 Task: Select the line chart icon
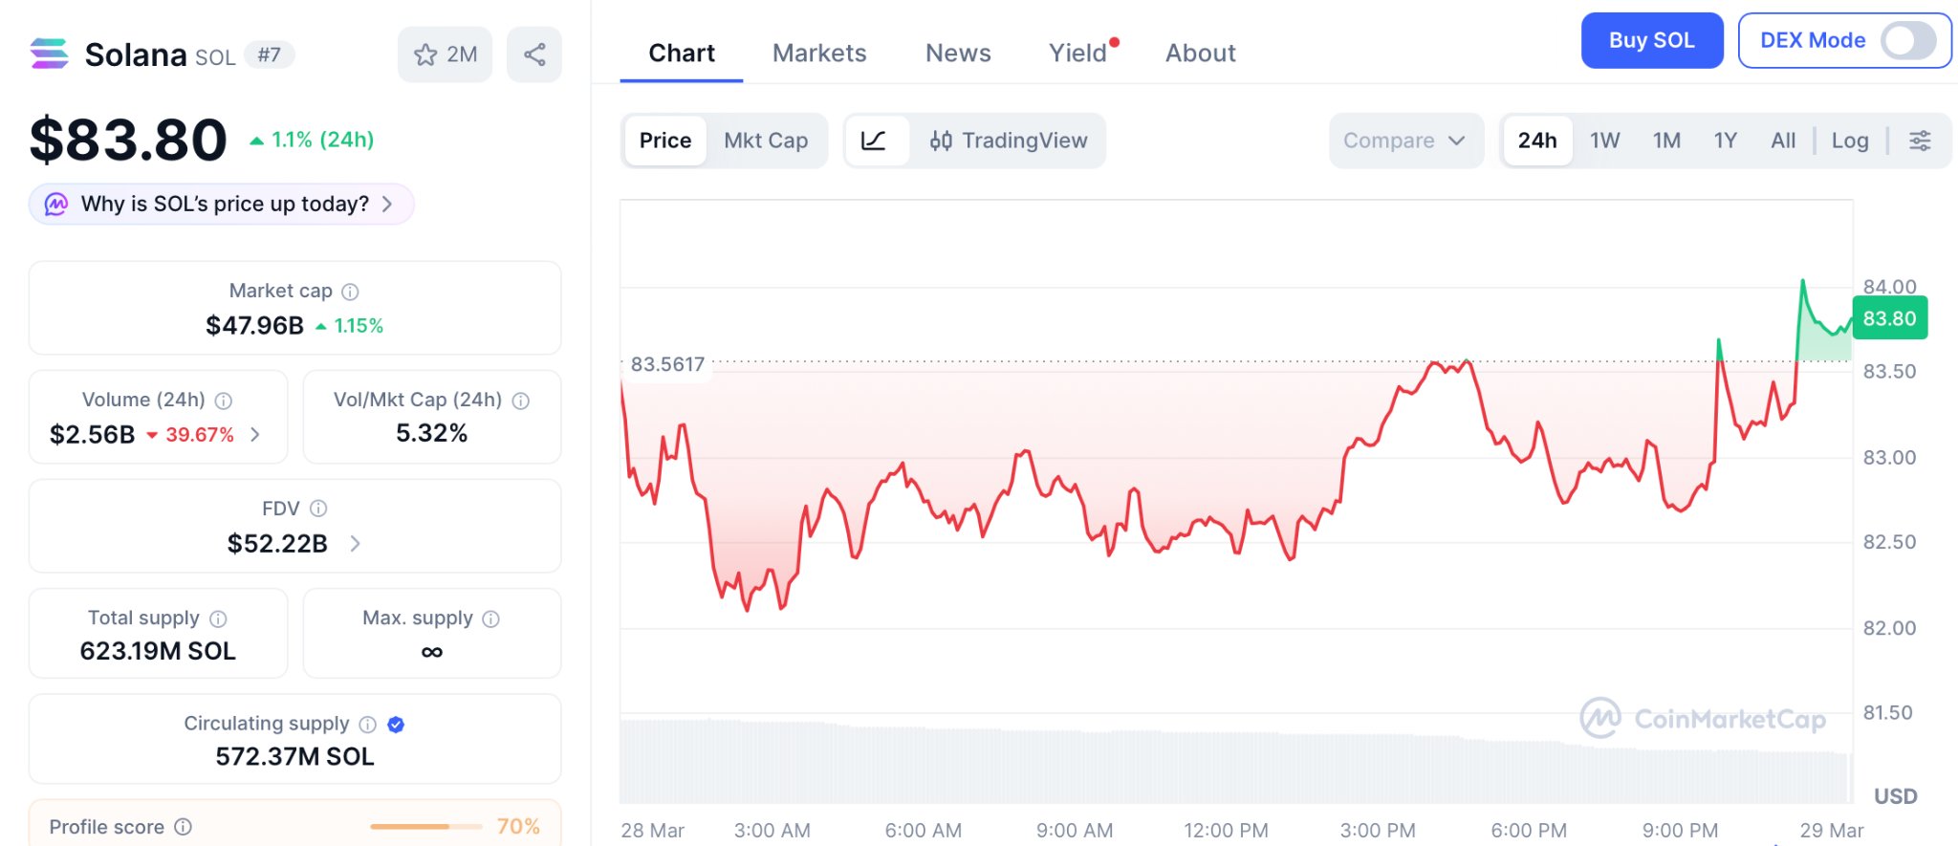(x=874, y=141)
